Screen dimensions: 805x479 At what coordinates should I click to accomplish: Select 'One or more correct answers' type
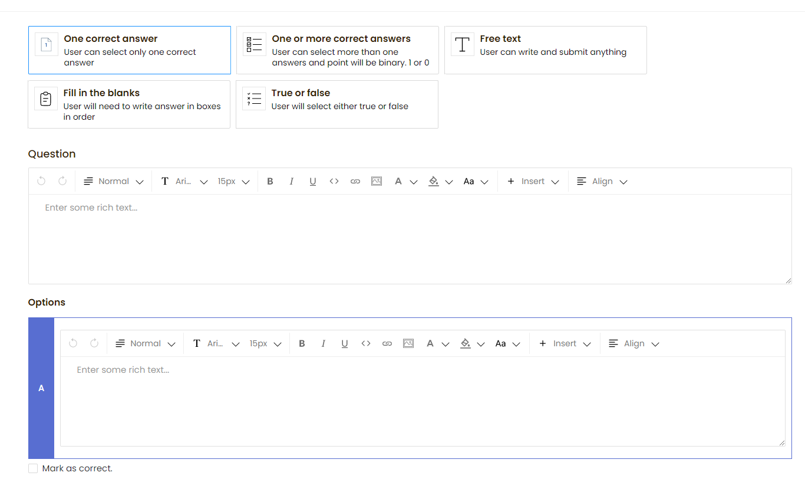coord(337,50)
